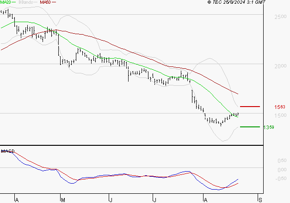Image resolution: width=290 pixels, height=203 pixels.
Task: Click the red 1563 resistance value
Action: (x=280, y=107)
